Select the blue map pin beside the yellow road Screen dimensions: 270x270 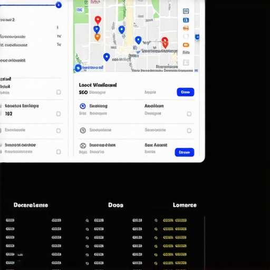click(x=122, y=30)
